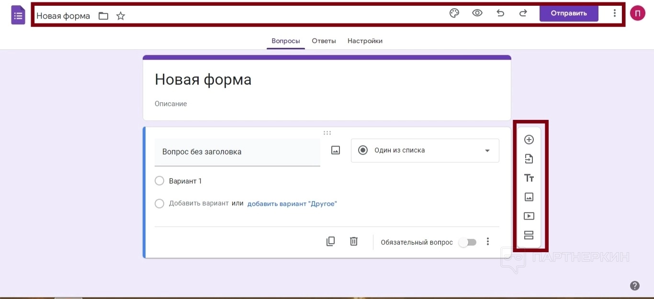Add a video from the sidebar
This screenshot has width=654, height=299.
pyautogui.click(x=529, y=216)
